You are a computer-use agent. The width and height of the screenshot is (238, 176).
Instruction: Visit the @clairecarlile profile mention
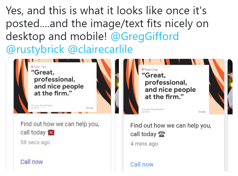[x=100, y=49]
